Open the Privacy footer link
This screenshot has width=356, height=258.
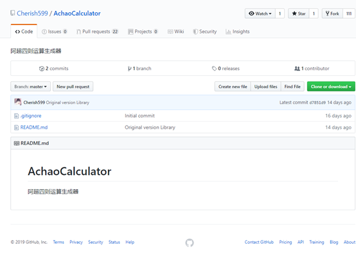pos(76,242)
